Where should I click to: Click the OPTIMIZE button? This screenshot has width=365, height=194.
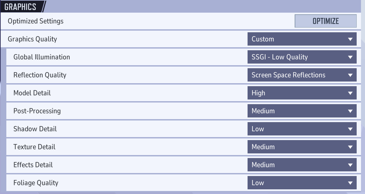point(325,21)
